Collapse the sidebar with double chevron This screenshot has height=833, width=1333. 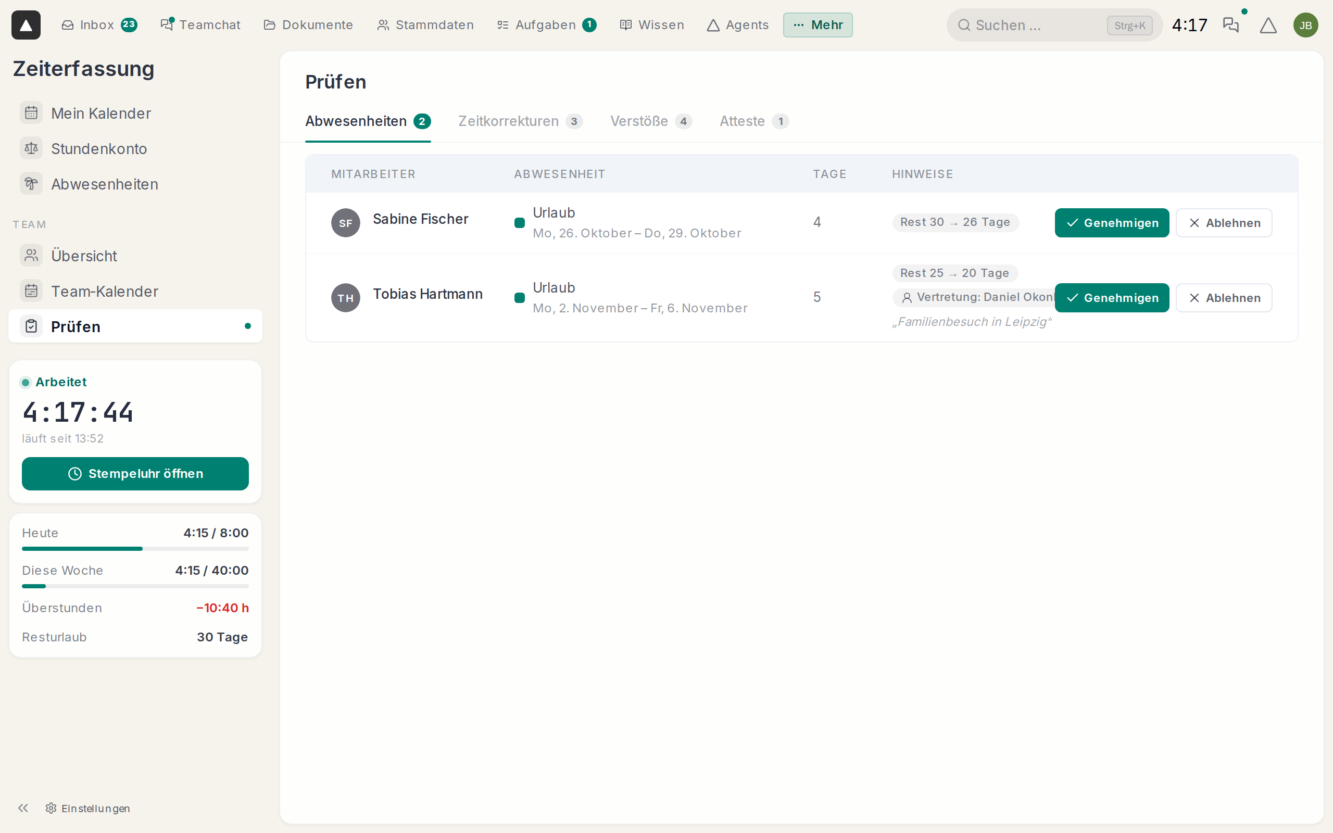pyautogui.click(x=22, y=808)
